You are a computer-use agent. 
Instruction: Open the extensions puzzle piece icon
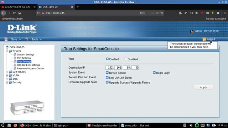181,13
